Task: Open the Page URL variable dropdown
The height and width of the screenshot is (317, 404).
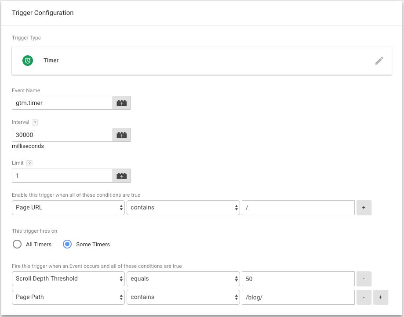Action: click(68, 208)
